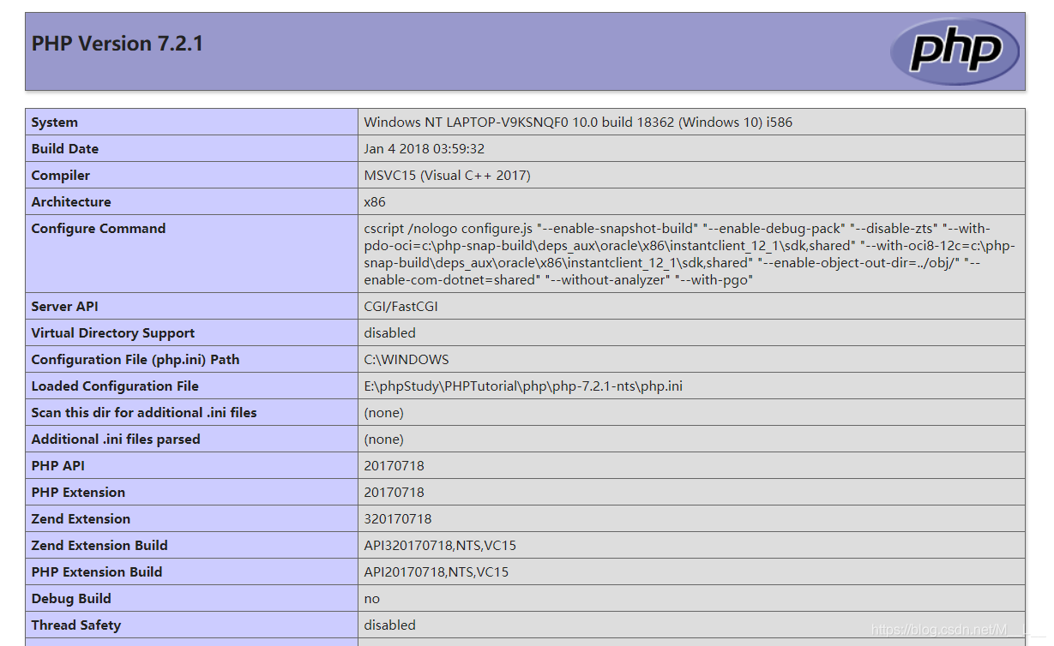
Task: Select the no value for Debug Build
Action: [372, 599]
